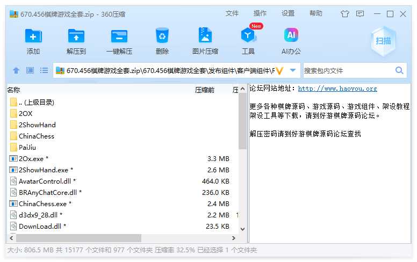Viewport: 417px width, 262px height.
Task: Open the 工具 (Tools) icon with New badge
Action: [x=249, y=34]
